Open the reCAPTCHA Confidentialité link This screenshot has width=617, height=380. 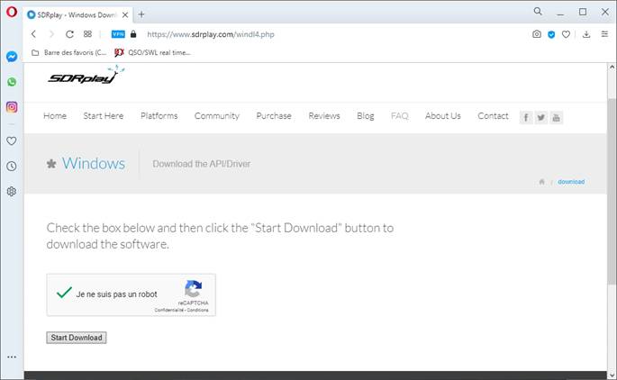[168, 310]
